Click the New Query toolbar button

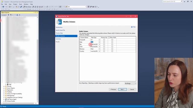[x=27, y=7]
